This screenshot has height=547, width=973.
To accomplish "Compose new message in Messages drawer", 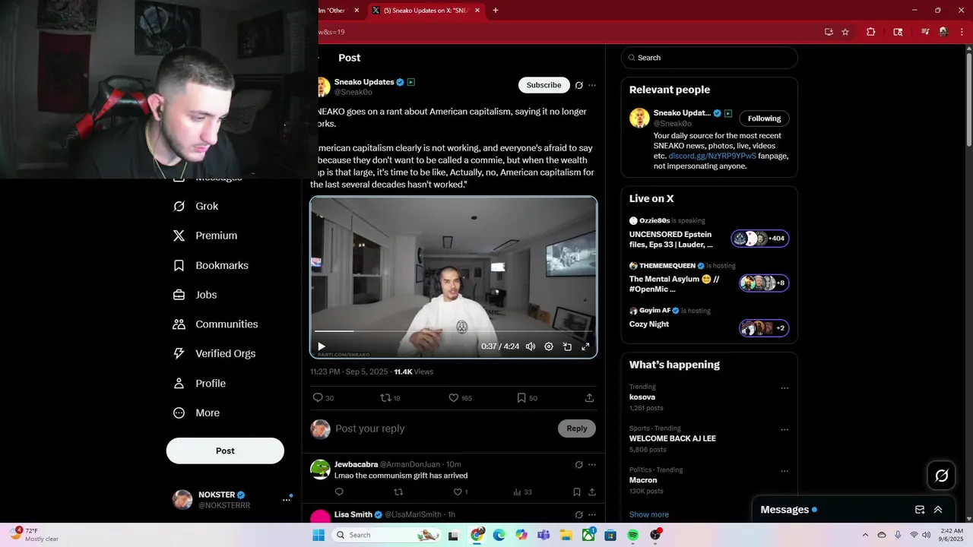I will [920, 510].
